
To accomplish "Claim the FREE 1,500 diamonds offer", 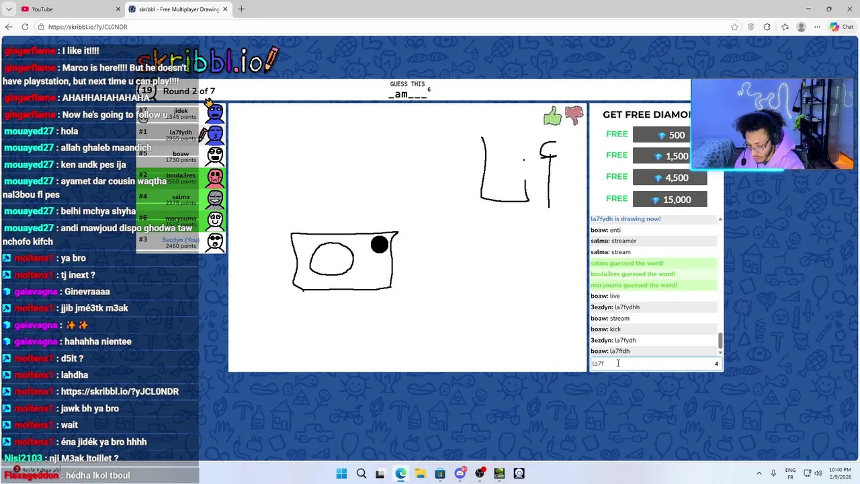I will coord(670,156).
